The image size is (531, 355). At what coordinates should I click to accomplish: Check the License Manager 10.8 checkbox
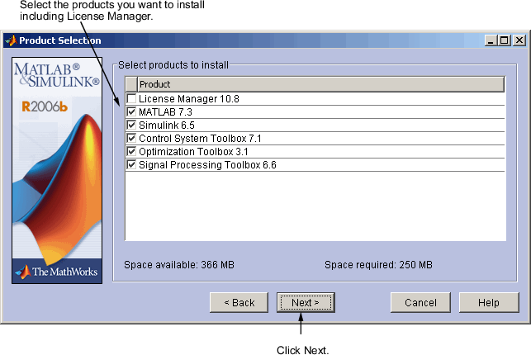(131, 98)
